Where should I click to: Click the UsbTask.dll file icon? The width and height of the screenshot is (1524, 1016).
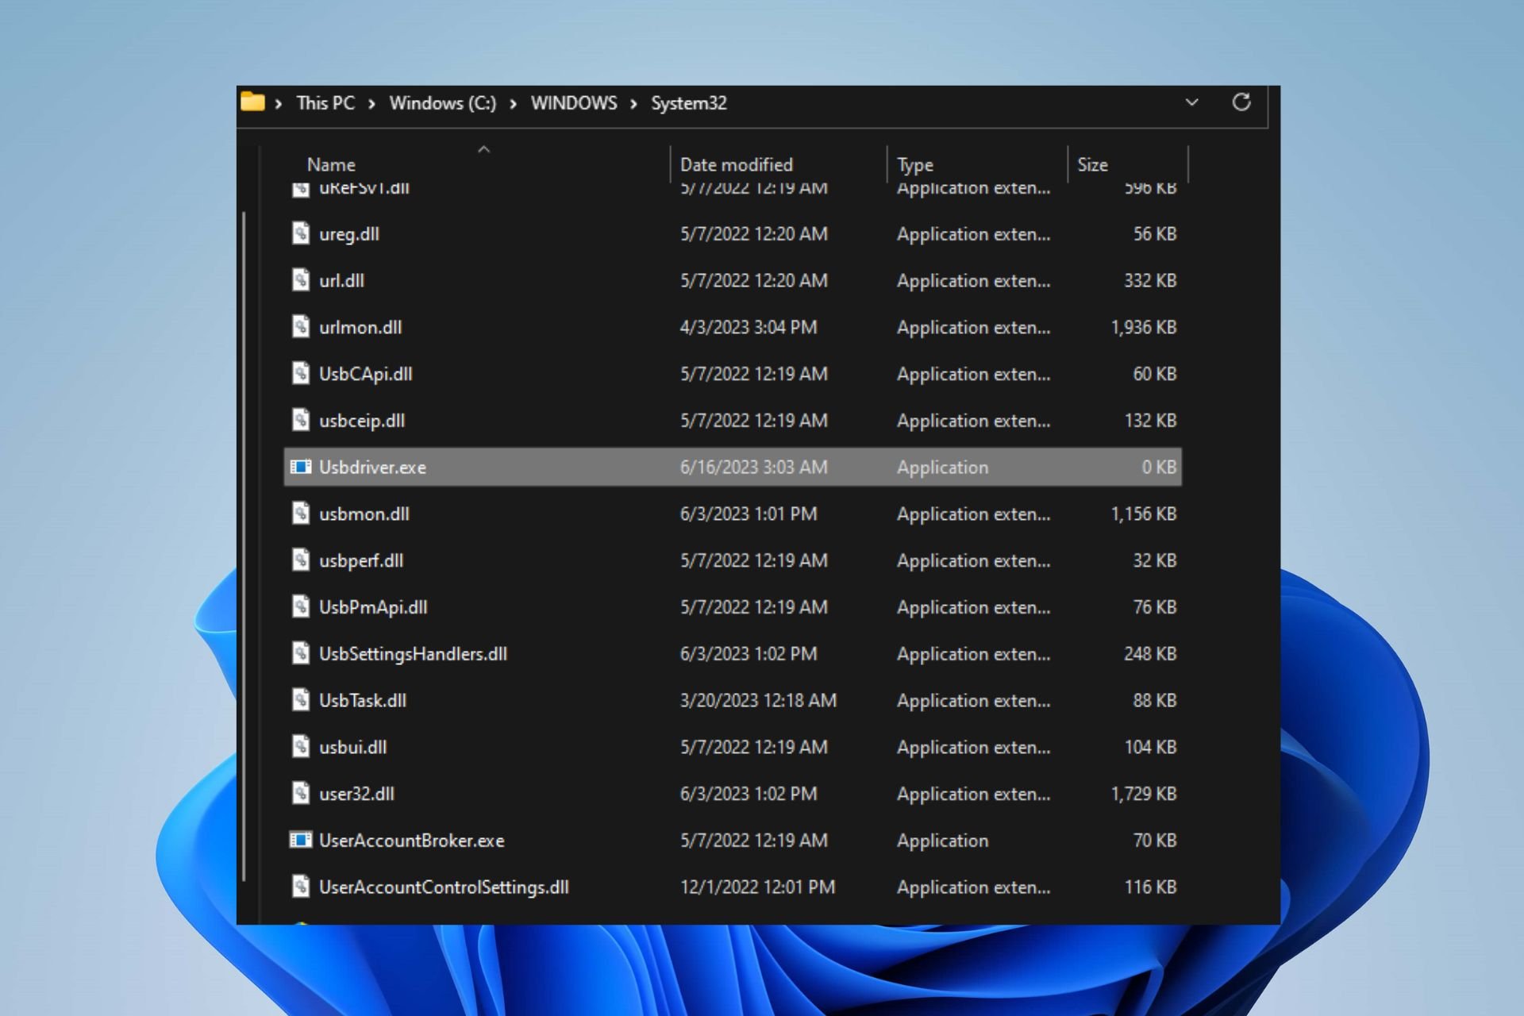(x=300, y=700)
